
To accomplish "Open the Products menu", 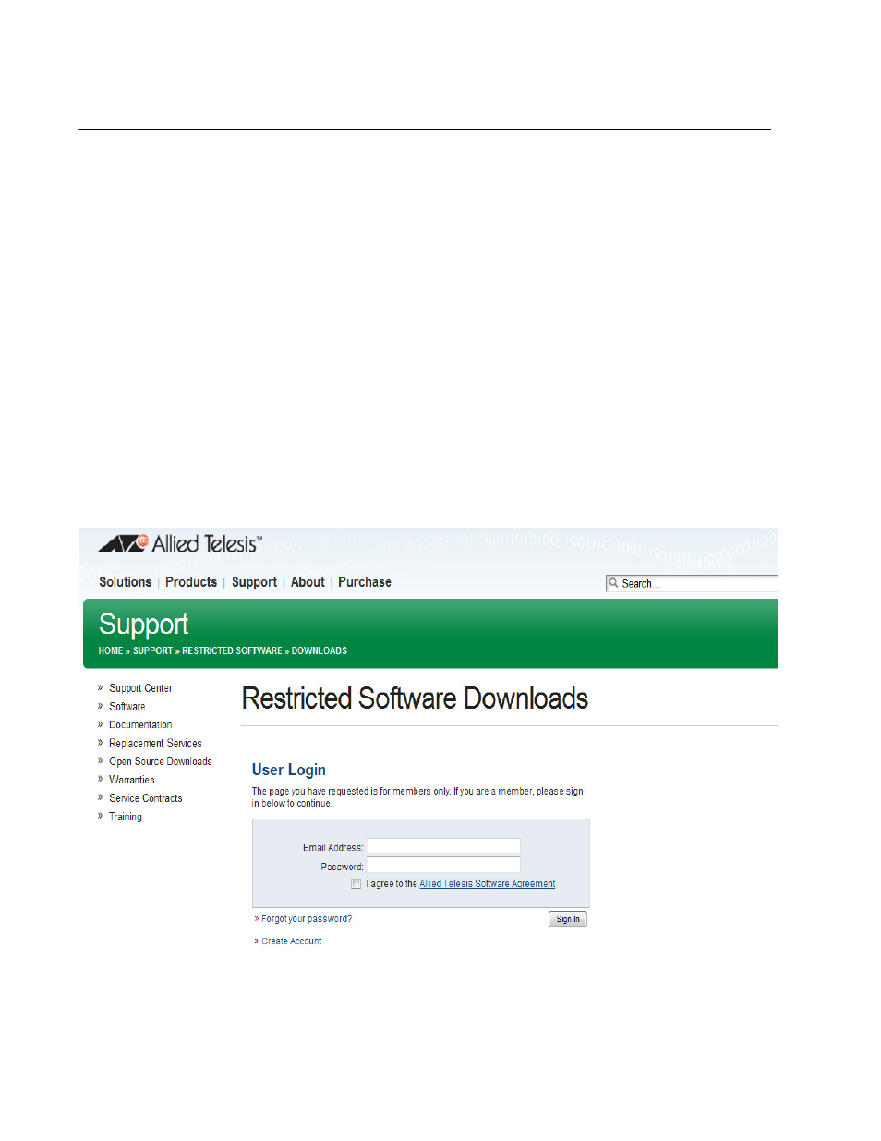I will point(191,582).
